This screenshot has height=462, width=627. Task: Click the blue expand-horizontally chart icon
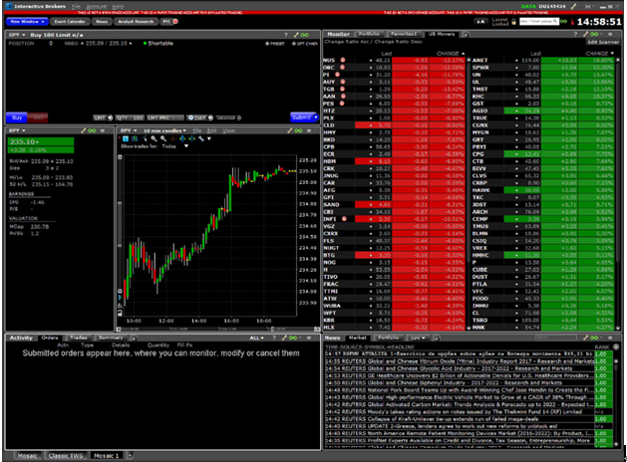click(x=182, y=138)
